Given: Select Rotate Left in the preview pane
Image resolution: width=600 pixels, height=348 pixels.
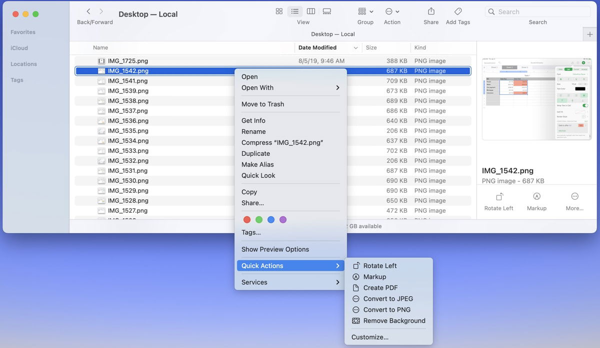Looking at the screenshot, I should tap(498, 200).
